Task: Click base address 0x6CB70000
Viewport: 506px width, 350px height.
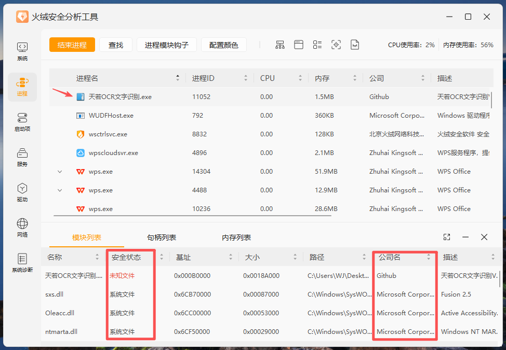Action: [x=192, y=295]
